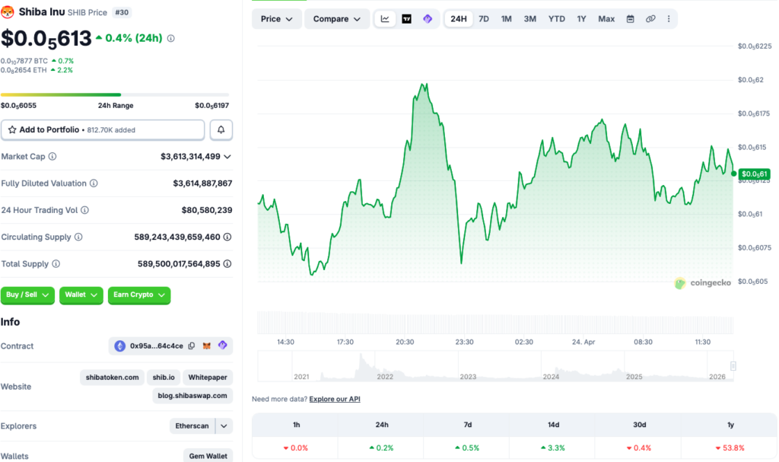This screenshot has height=462, width=779.
Task: Switch chart to the 1Y range
Action: tap(581, 19)
